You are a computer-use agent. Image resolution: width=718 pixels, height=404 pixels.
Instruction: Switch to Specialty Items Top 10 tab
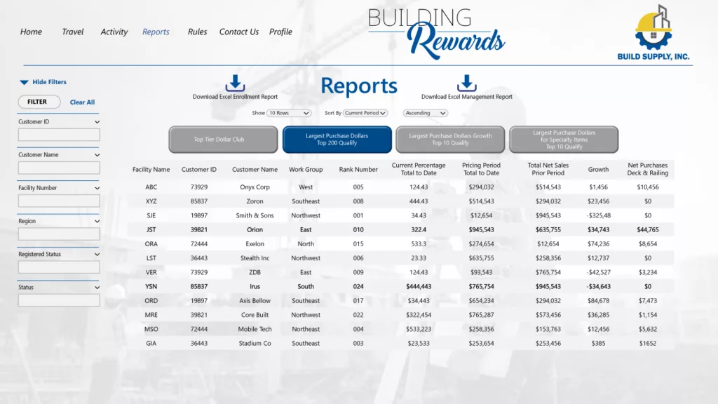(x=564, y=140)
